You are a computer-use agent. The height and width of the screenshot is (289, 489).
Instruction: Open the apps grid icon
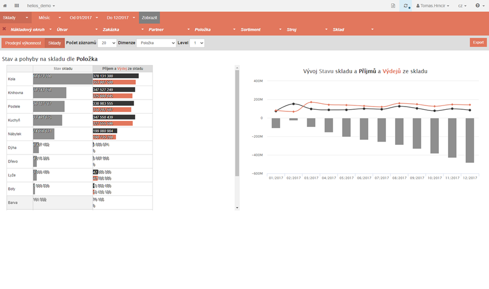click(x=17, y=5)
